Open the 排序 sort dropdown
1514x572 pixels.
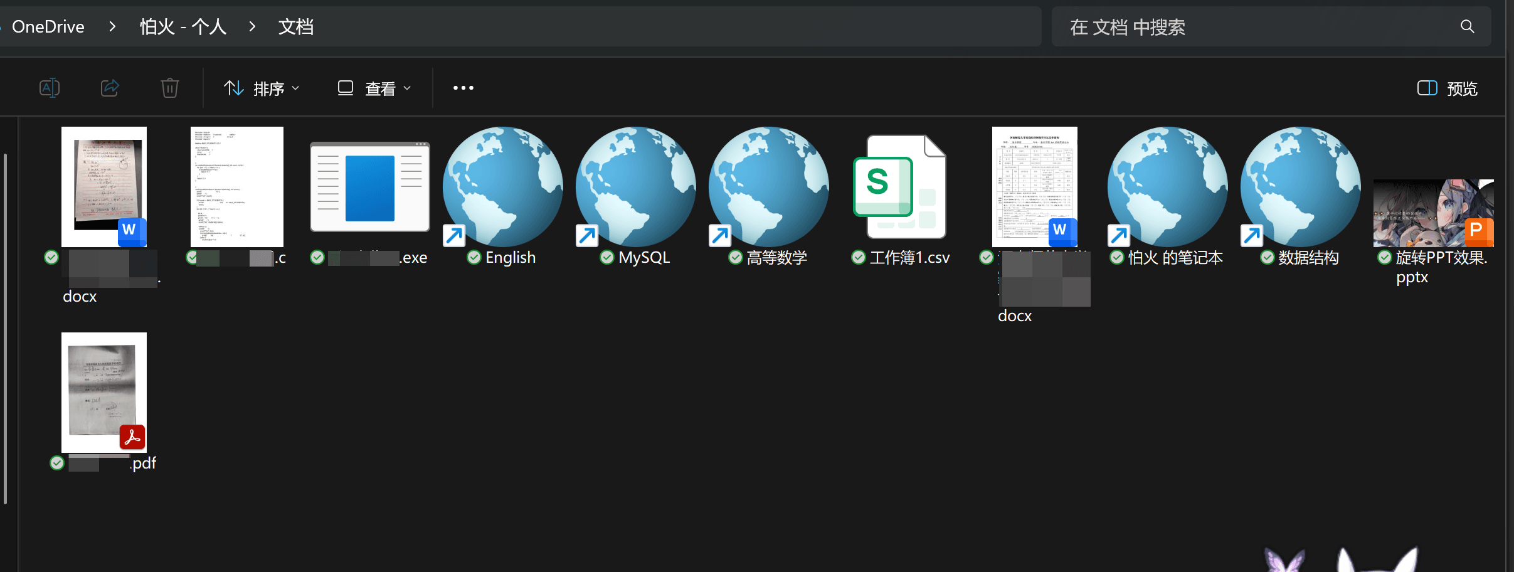tap(262, 88)
